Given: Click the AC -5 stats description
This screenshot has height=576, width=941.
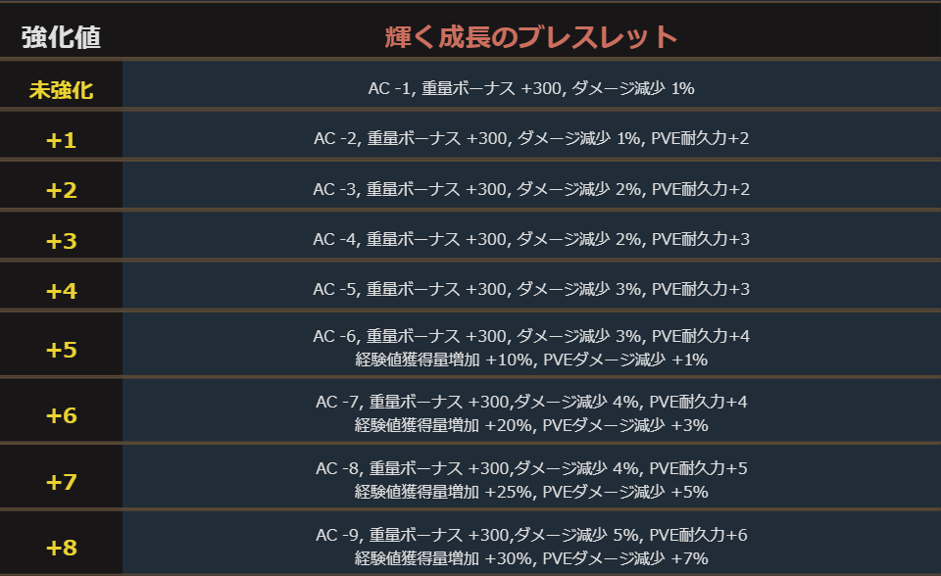Looking at the screenshot, I should pyautogui.click(x=530, y=289).
